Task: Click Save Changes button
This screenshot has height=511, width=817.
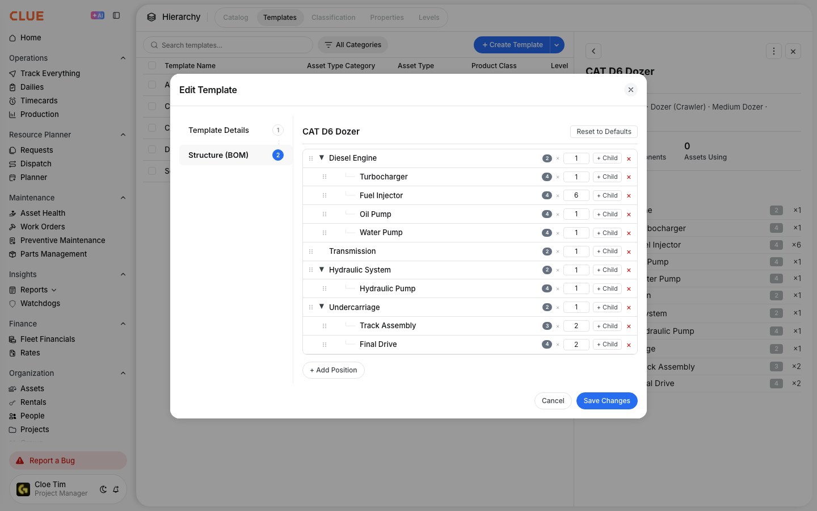Action: [607, 401]
